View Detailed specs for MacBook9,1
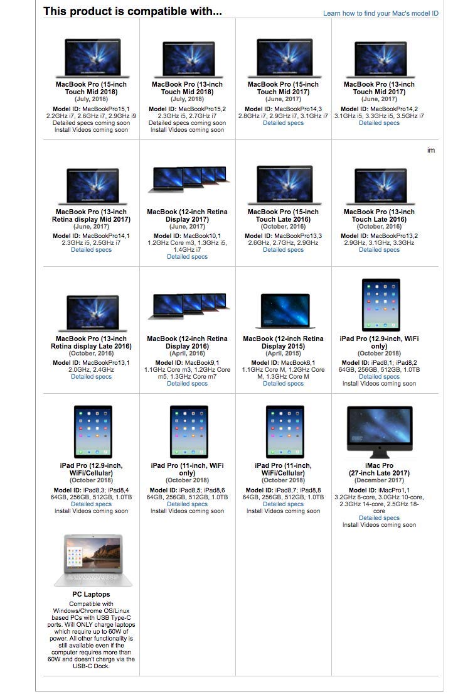The width and height of the screenshot is (453, 699). pos(187,384)
